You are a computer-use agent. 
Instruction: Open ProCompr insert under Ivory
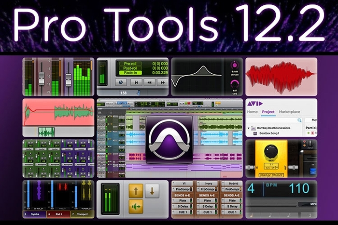[208, 189]
